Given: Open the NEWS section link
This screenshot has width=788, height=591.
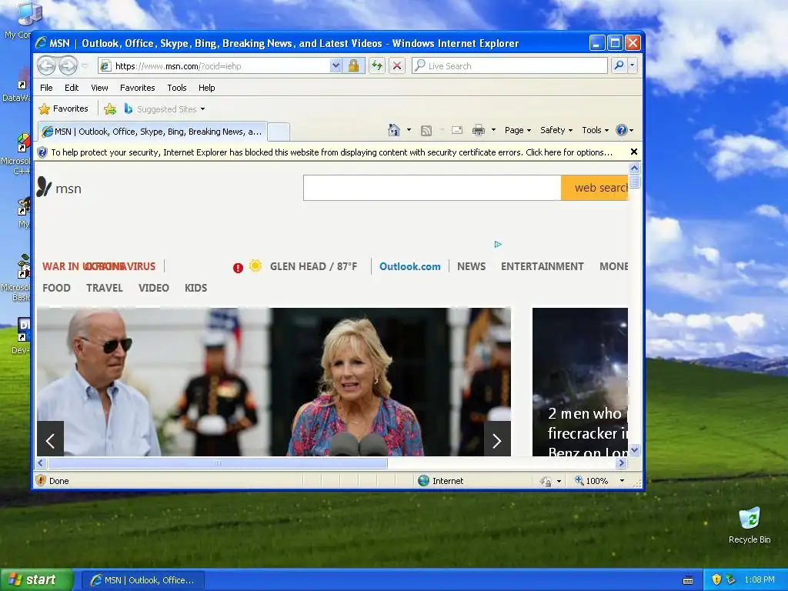Looking at the screenshot, I should coord(471,266).
